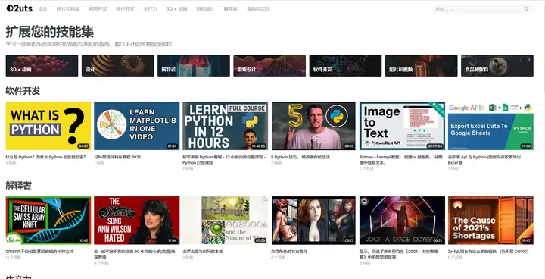Open Image to Text FastAPI tutorial thumbnail

[x=402, y=126]
